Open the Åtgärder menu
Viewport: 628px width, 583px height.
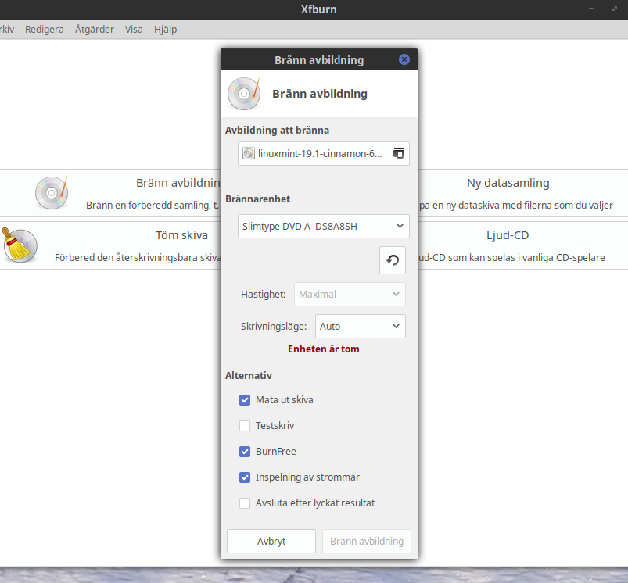(x=95, y=29)
